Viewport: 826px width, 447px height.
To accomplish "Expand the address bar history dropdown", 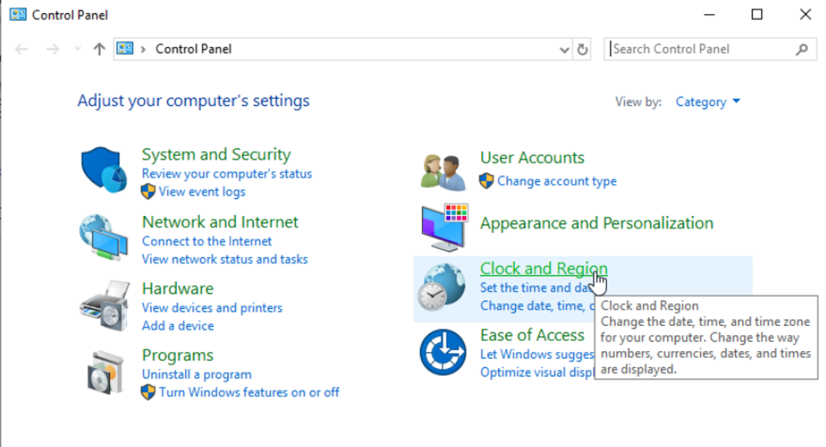I will click(564, 50).
